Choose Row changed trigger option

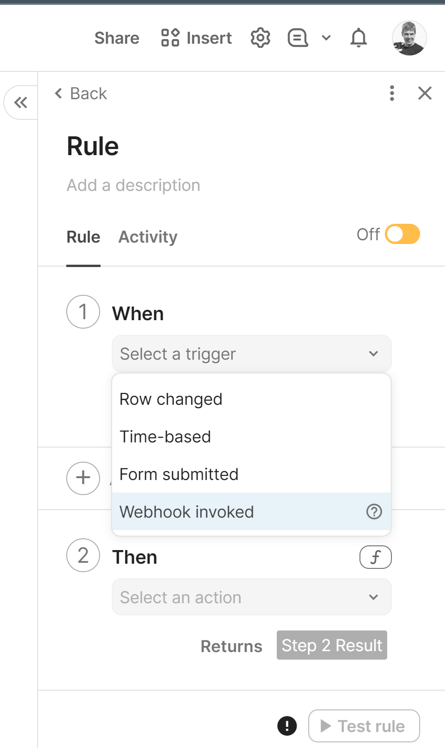[x=171, y=399]
